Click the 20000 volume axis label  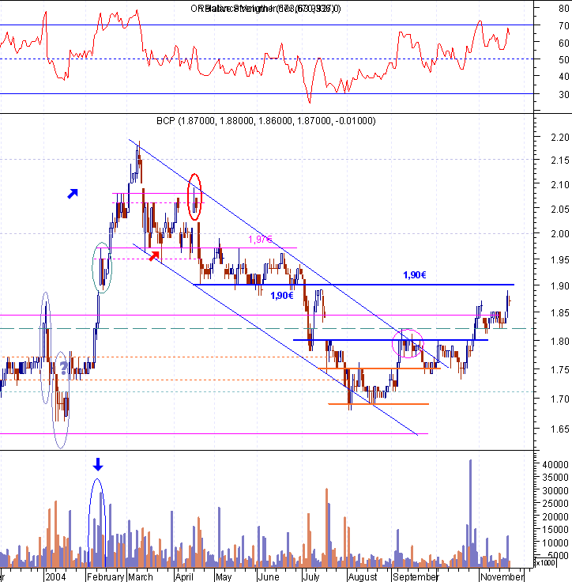555,516
